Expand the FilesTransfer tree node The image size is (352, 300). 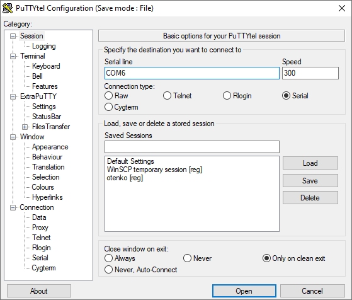click(25, 127)
